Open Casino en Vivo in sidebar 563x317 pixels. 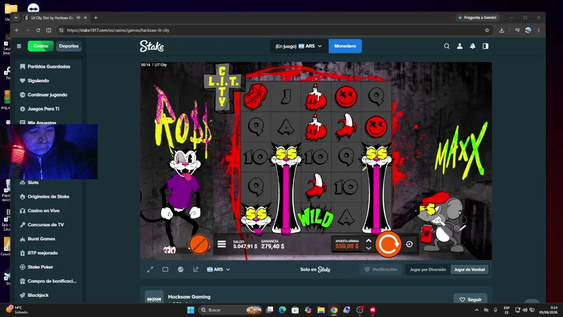point(48,210)
